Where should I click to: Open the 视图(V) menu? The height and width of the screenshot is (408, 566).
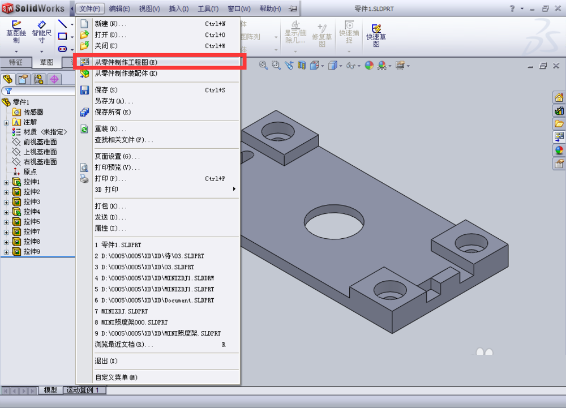149,8
